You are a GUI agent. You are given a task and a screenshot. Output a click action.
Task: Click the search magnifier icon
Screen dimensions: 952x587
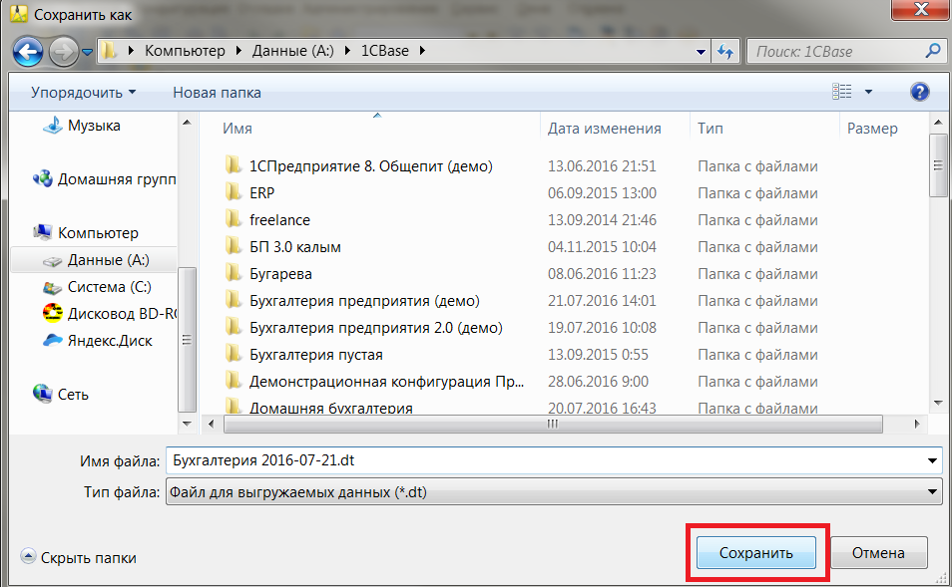(x=933, y=51)
